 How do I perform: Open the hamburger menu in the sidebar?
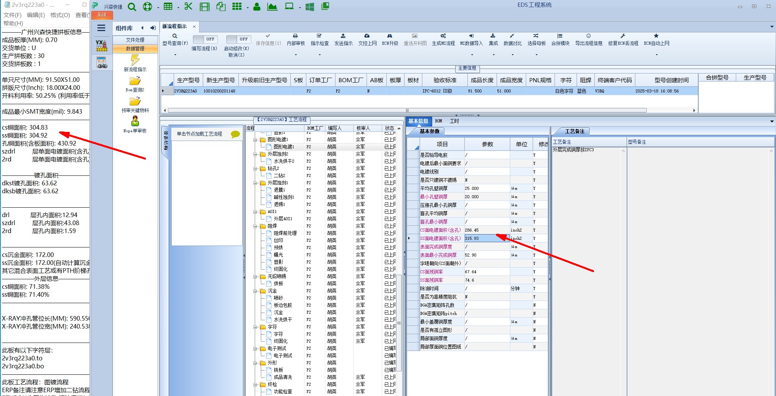pos(101,28)
